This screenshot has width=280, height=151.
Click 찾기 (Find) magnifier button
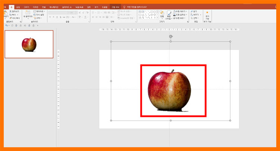(194, 12)
